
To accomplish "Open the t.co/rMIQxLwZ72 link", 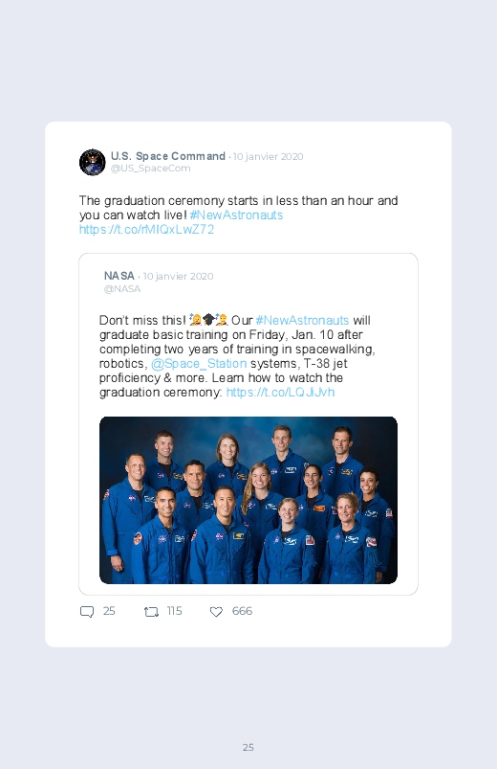I will (x=146, y=230).
